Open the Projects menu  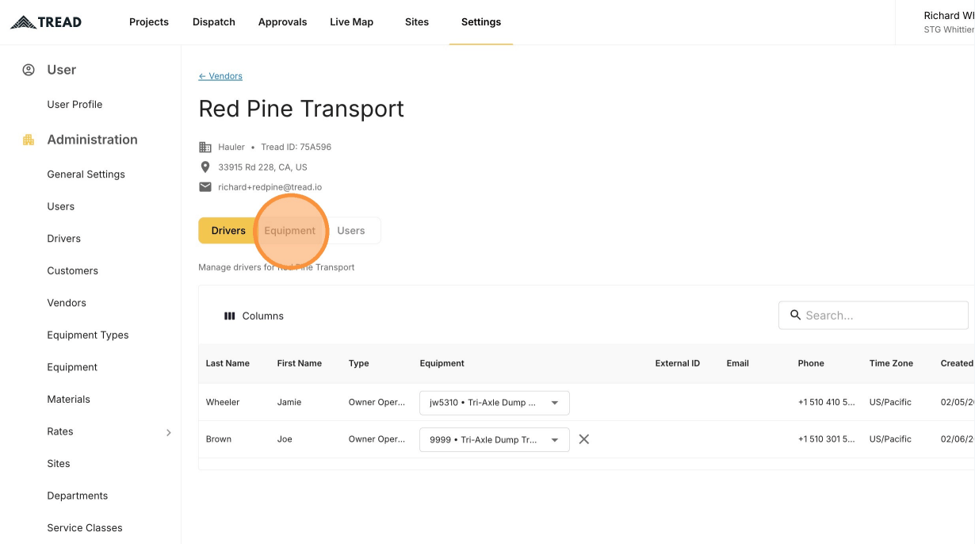(149, 22)
